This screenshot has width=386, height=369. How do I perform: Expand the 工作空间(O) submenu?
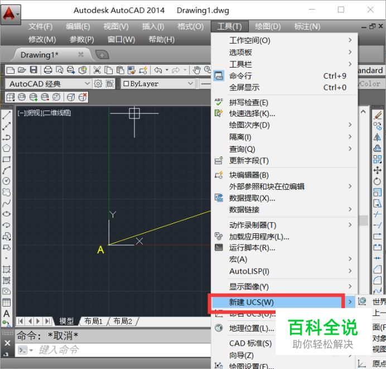coord(284,40)
